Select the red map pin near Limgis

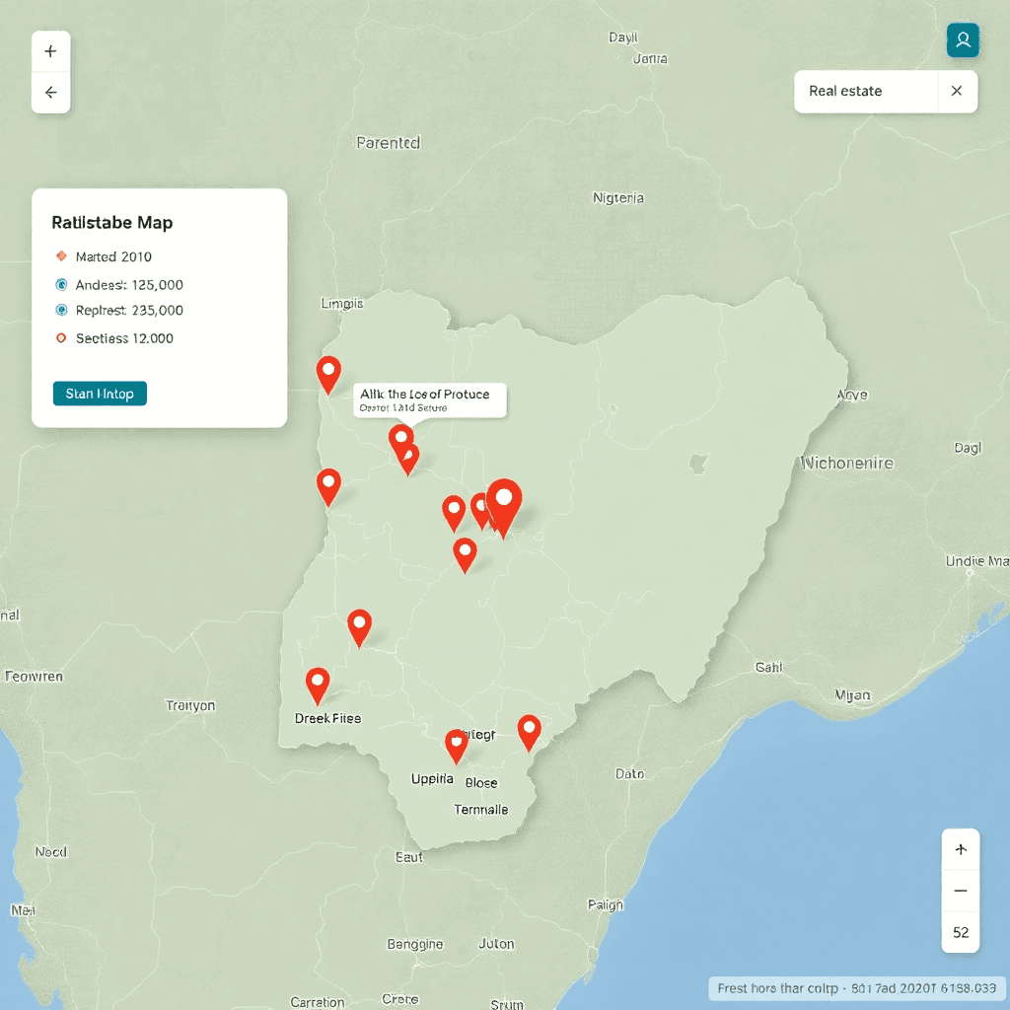(x=328, y=375)
